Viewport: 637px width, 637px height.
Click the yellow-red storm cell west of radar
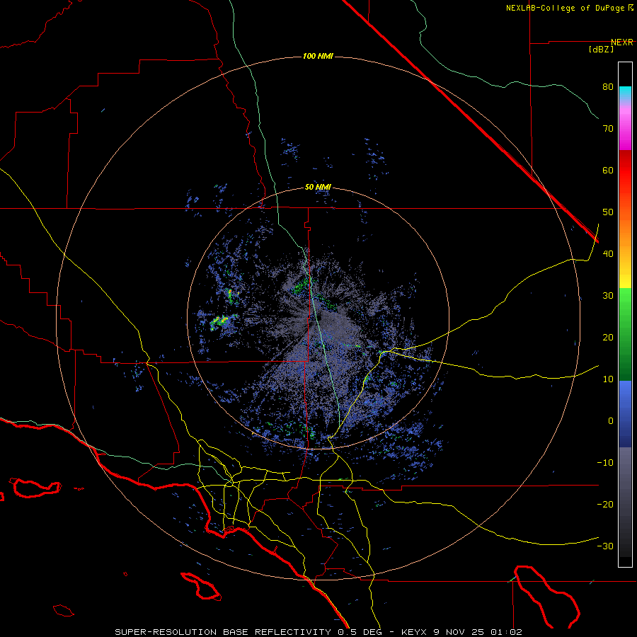coord(219,322)
